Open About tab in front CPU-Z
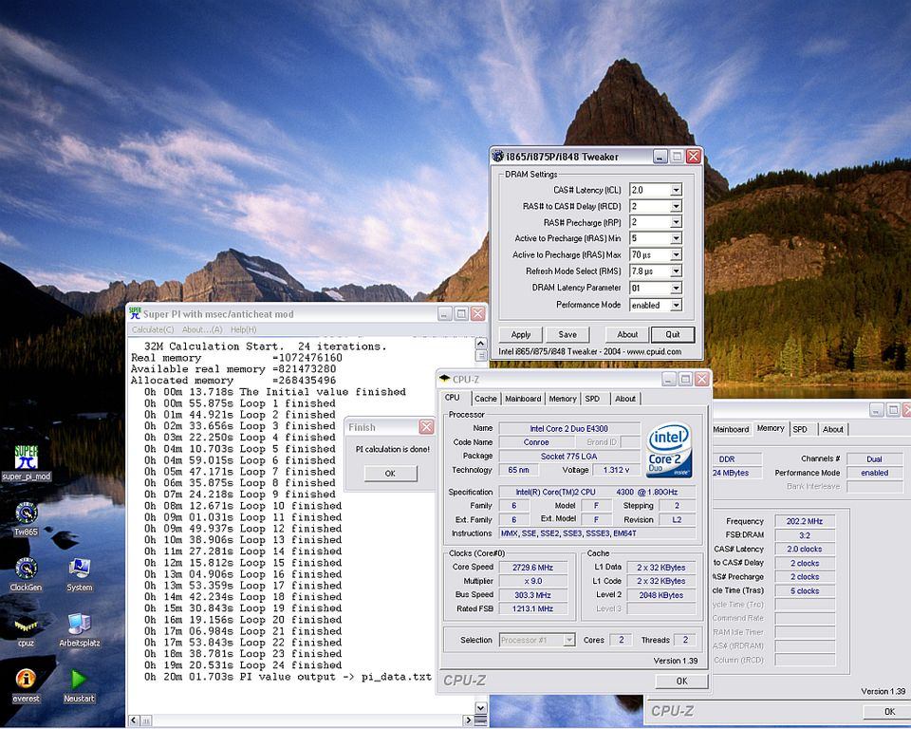 pos(625,399)
